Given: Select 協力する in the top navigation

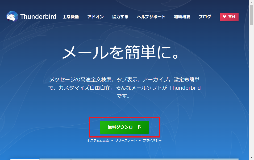Looking at the screenshot, I should click(120, 17).
